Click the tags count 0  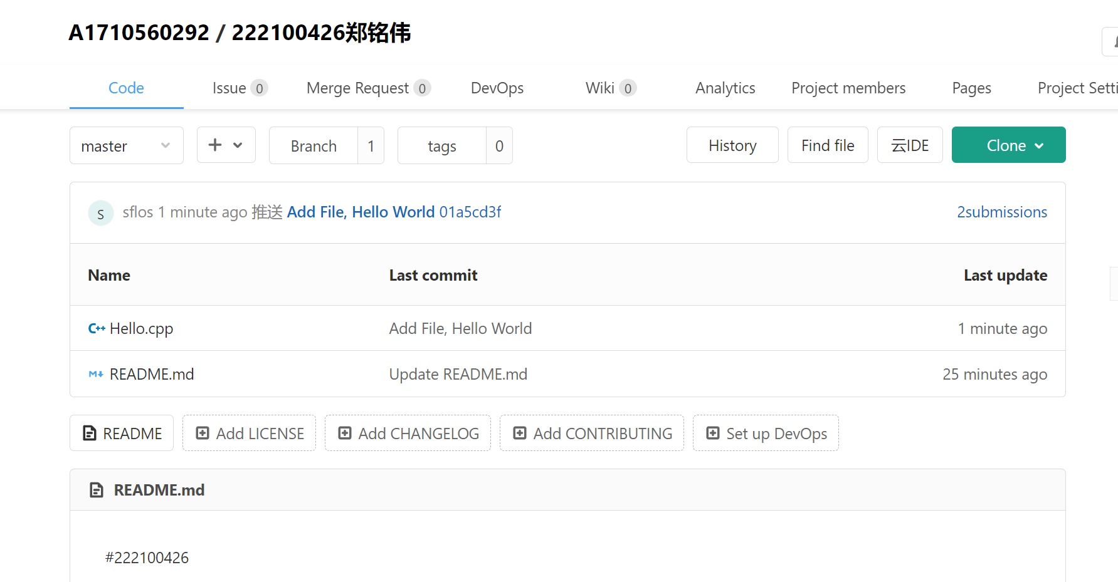pos(500,145)
